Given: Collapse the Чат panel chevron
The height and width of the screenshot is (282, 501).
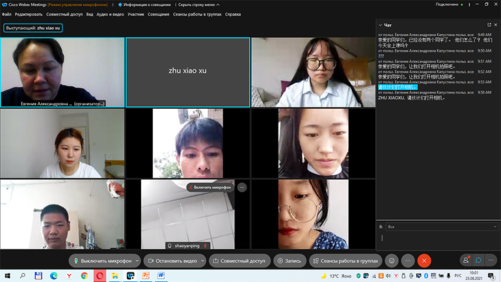Looking at the screenshot, I should (x=381, y=25).
